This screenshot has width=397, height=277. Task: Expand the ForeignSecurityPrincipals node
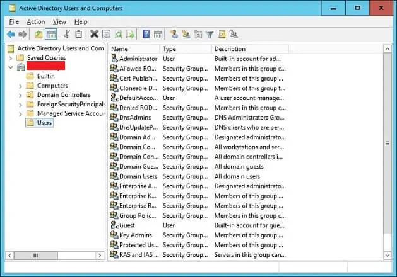coord(20,105)
